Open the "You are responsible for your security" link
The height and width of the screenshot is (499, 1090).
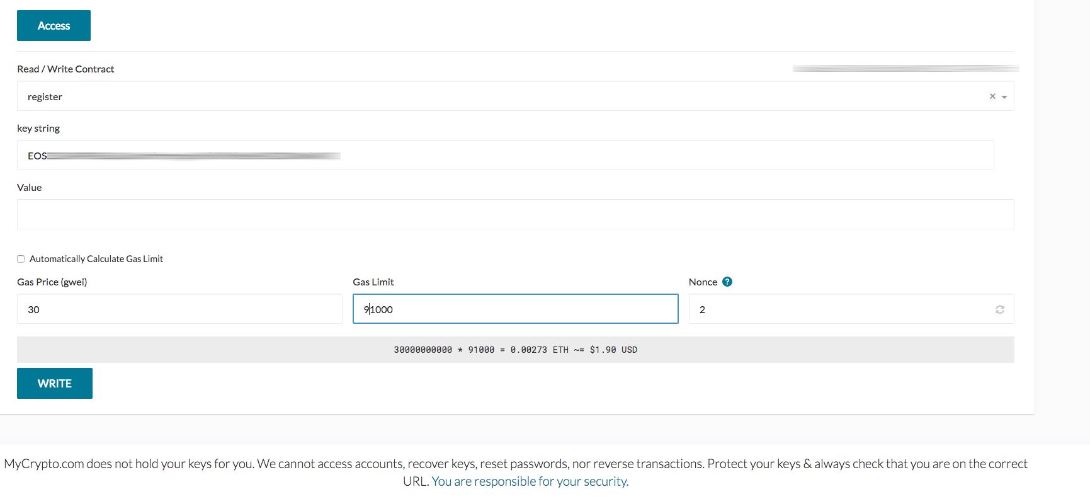tap(530, 481)
